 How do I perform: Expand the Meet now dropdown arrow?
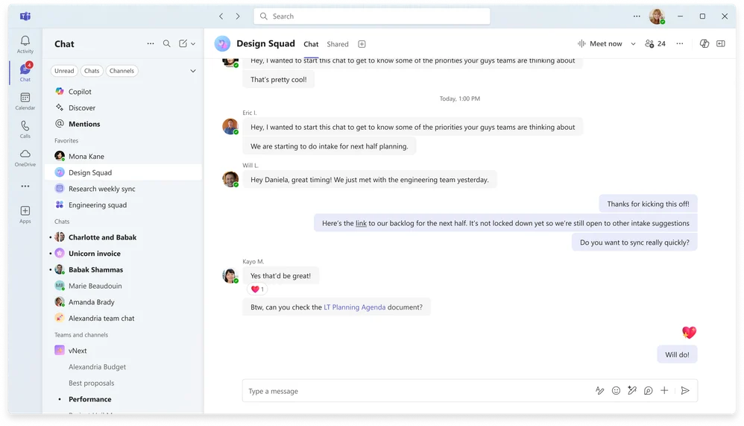pyautogui.click(x=633, y=44)
